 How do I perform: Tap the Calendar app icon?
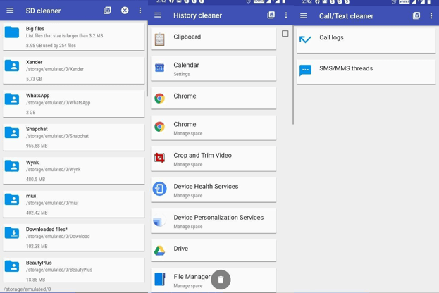pyautogui.click(x=159, y=68)
